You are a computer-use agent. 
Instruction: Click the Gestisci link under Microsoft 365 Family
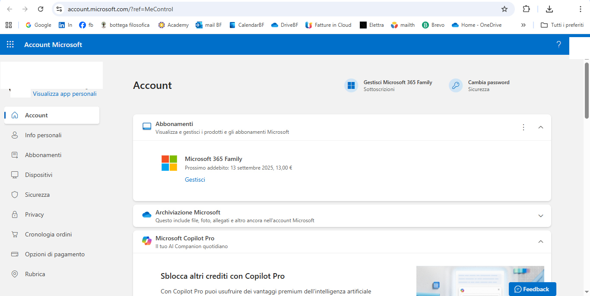click(195, 179)
